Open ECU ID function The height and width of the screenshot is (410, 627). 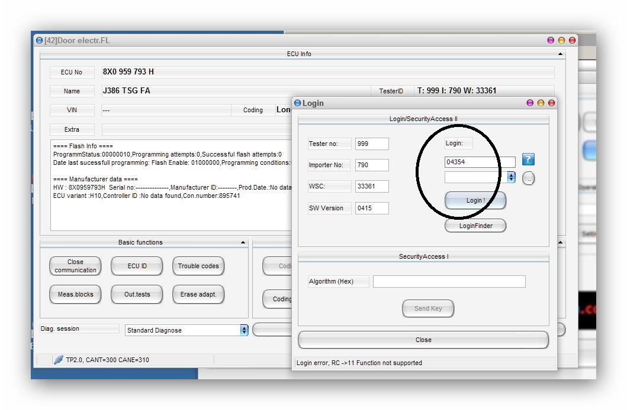point(137,266)
